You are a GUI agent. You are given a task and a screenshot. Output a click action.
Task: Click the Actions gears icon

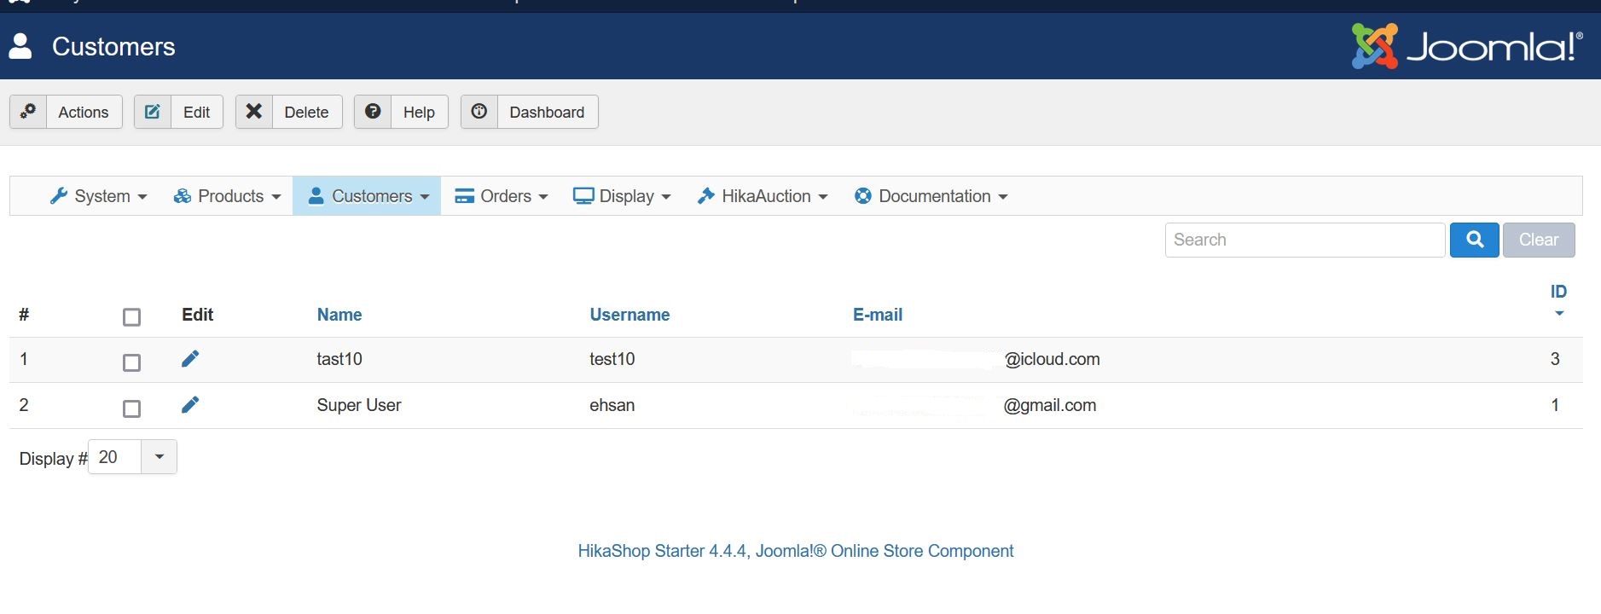click(28, 112)
